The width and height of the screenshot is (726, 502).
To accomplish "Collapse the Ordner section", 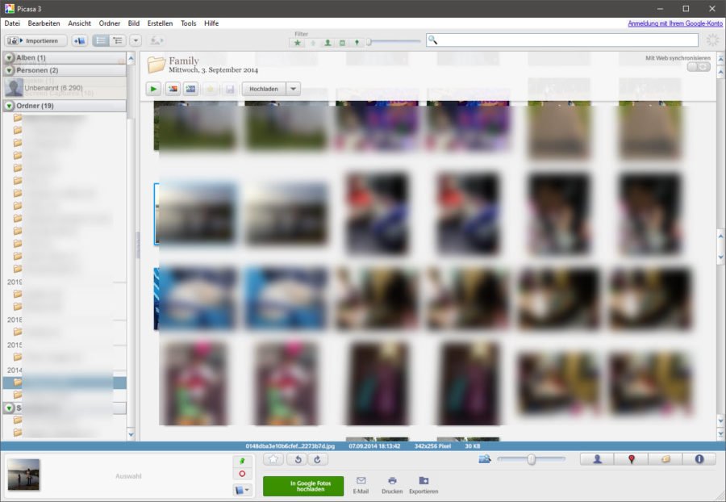I will (x=9, y=106).
